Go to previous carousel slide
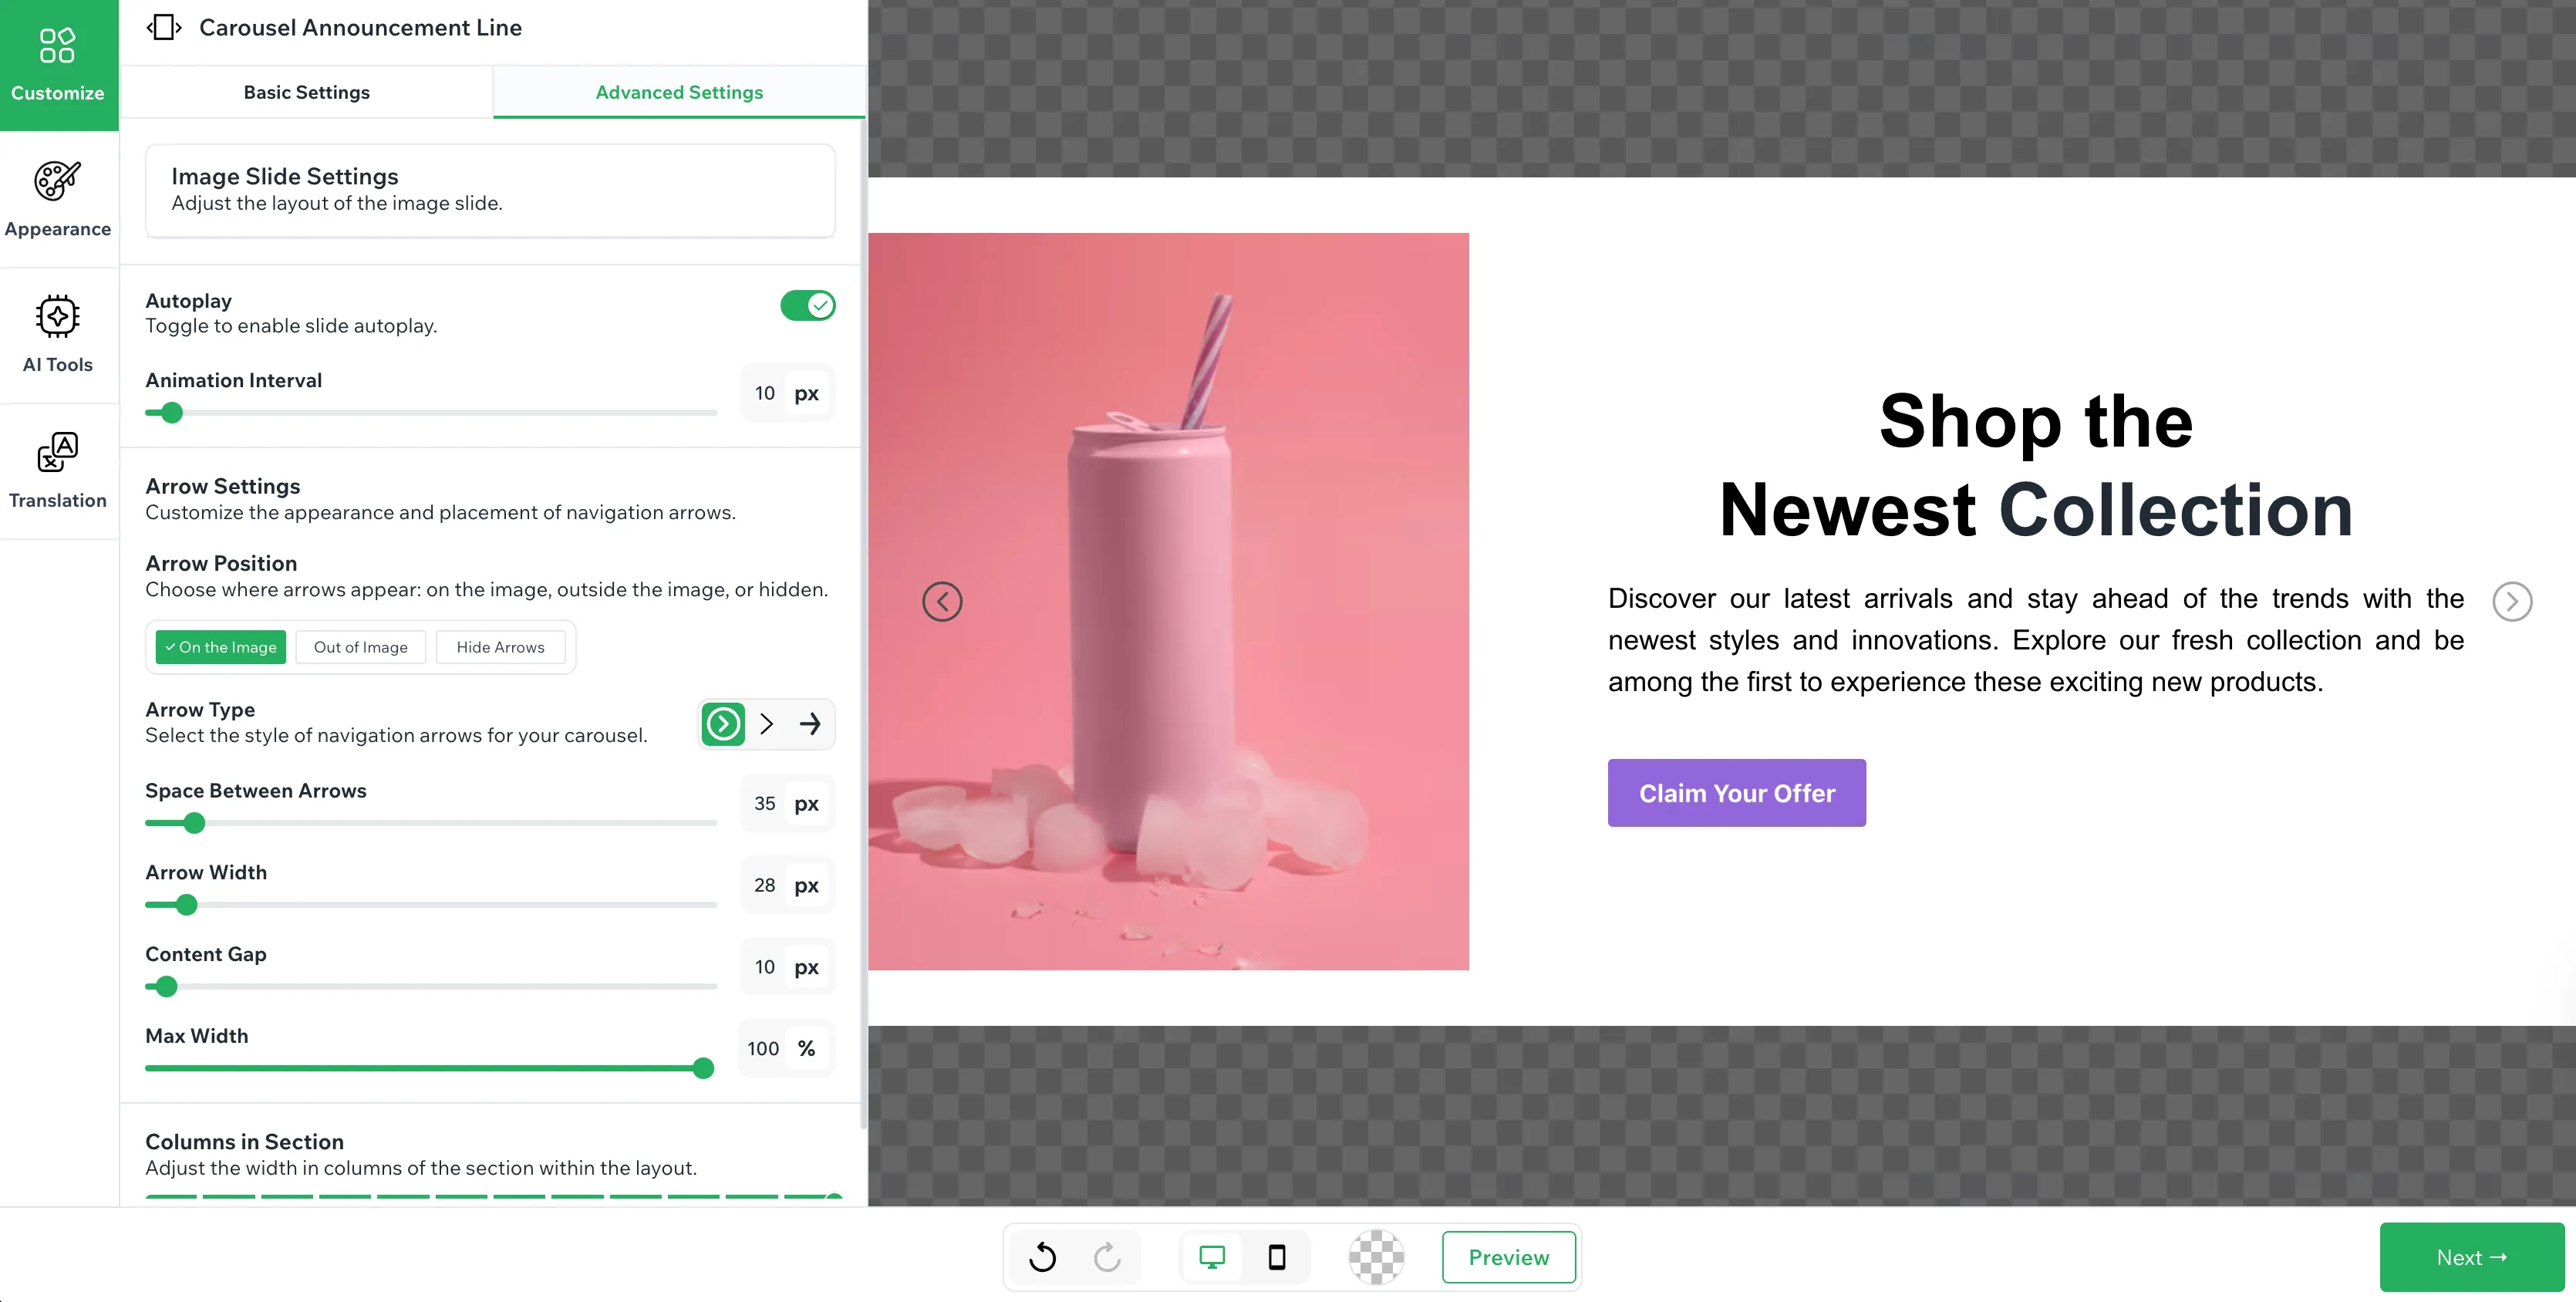The width and height of the screenshot is (2576, 1302). [x=942, y=601]
